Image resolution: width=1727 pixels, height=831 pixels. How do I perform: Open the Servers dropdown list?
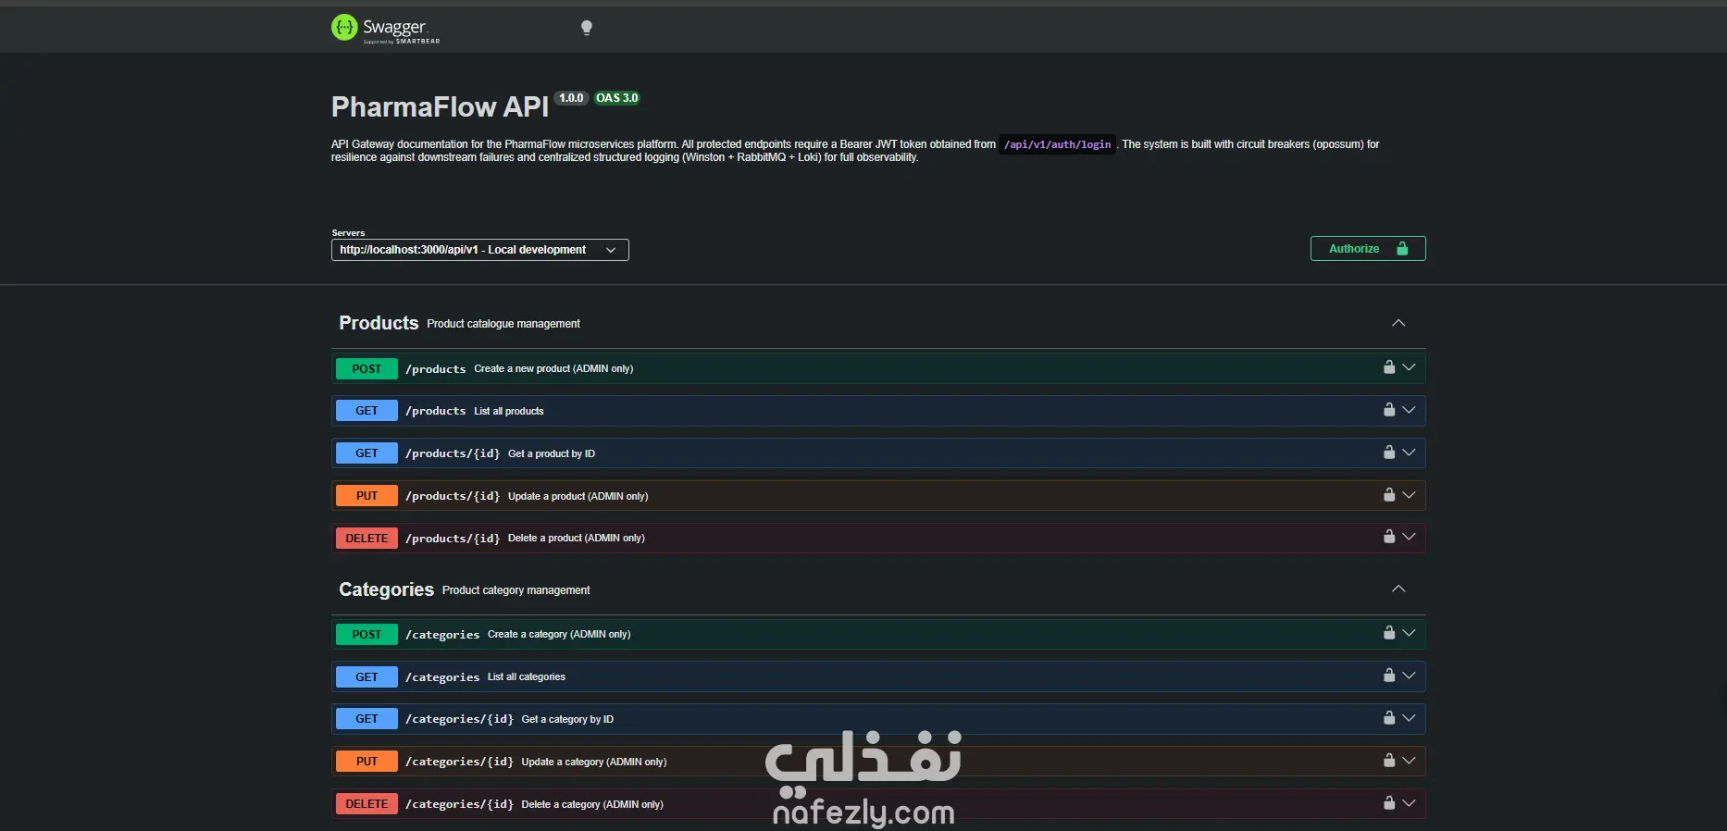coord(479,250)
